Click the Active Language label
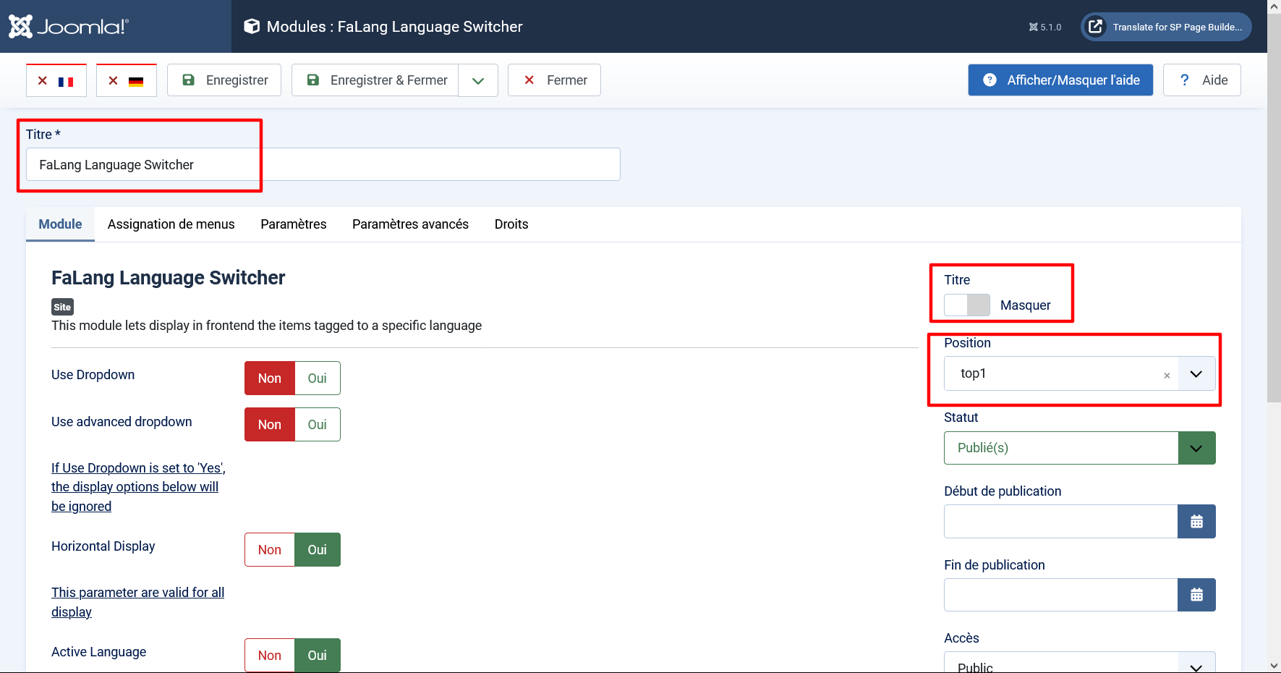Viewport: 1281px width, 673px height. click(x=98, y=652)
